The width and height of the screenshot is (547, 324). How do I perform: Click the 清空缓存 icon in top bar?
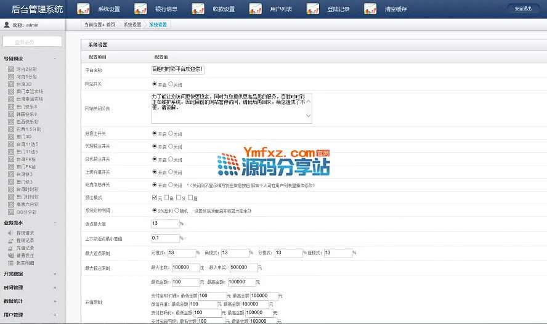click(370, 9)
